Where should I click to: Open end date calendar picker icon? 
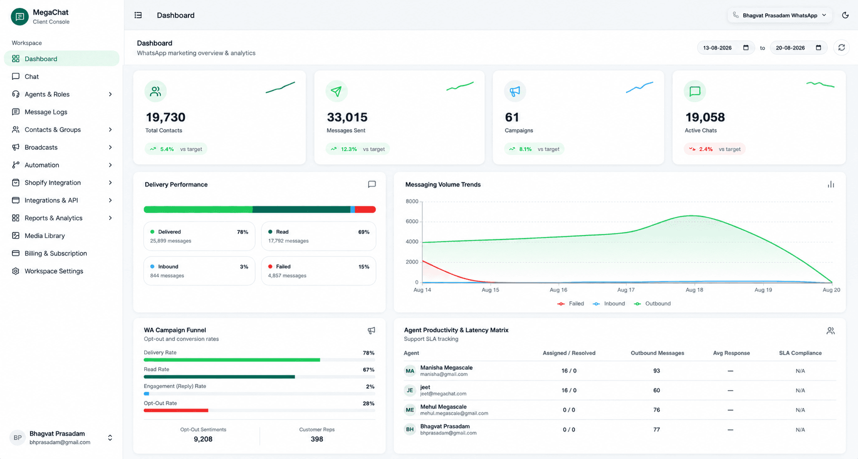[818, 47]
